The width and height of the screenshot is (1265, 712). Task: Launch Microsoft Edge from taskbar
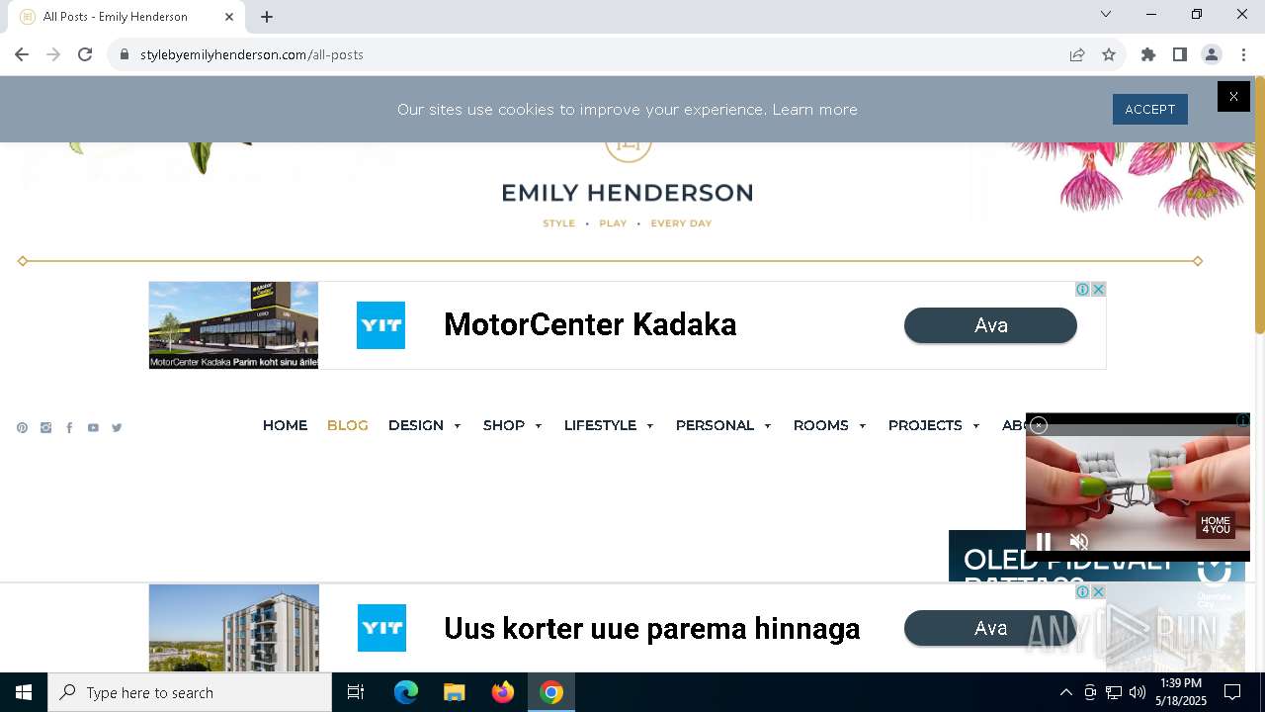406,692
